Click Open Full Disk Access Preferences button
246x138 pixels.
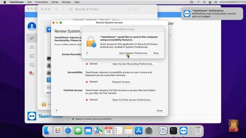tap(132, 100)
